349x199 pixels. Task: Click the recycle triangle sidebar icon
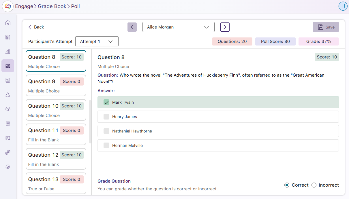pos(8,95)
